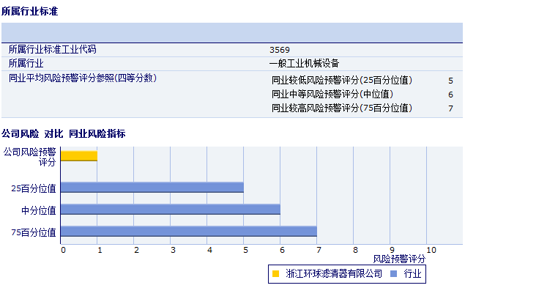
Task: Click the axis tick label 10
Action: coord(431,251)
